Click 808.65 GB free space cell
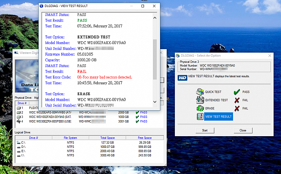 coord(145,151)
